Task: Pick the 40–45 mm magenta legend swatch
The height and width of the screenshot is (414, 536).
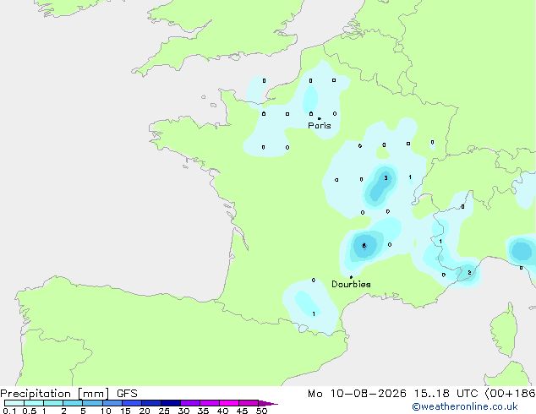Action: point(229,403)
